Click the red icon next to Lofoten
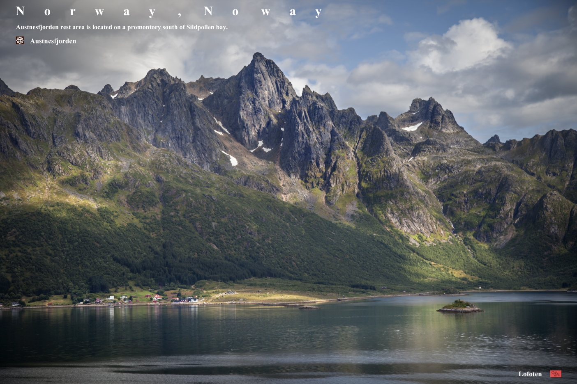This screenshot has width=577, height=384. point(556,374)
